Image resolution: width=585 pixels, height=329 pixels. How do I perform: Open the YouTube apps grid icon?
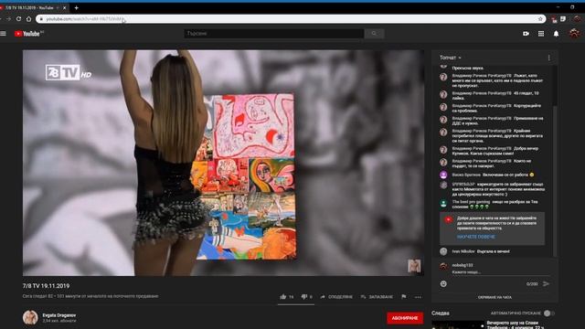coord(541,34)
